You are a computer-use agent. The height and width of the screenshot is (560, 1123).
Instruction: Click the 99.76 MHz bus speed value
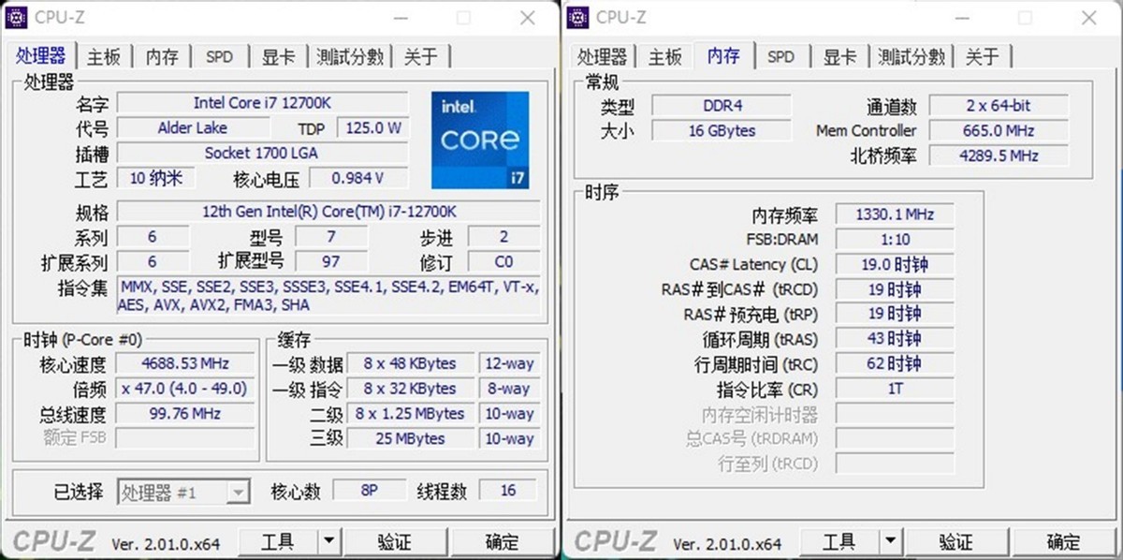tap(185, 414)
